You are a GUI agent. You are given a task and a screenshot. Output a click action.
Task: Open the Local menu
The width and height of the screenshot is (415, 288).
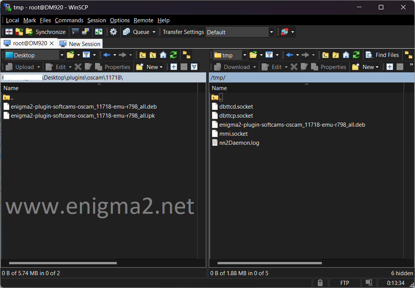tap(12, 20)
